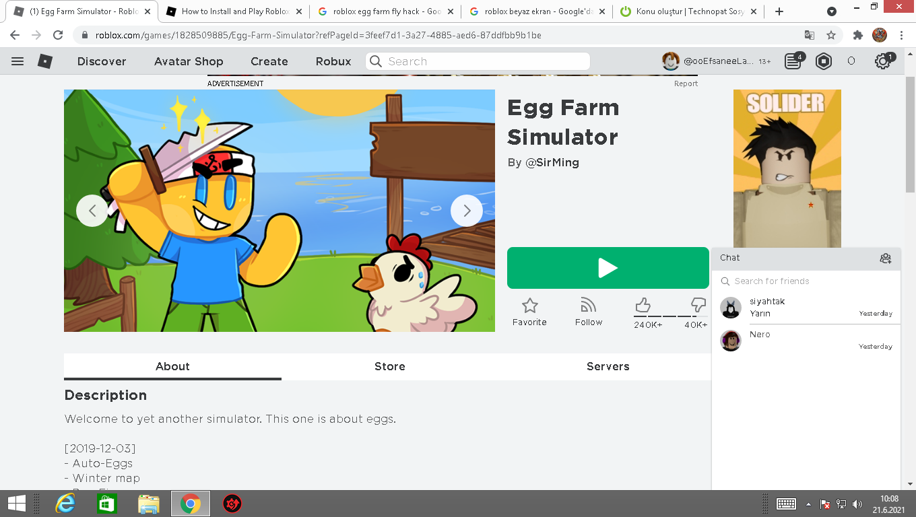Screen dimensions: 916x517
Task: Open Windows Start menu
Action: (x=16, y=504)
